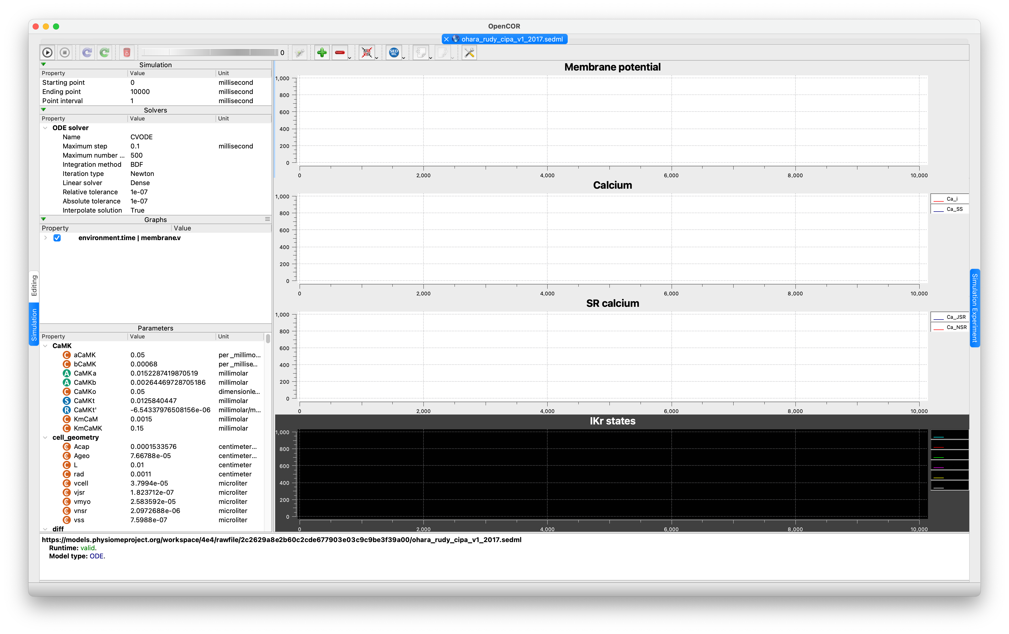
Task: Open preferences with the wrench toolbar icon
Action: (x=469, y=52)
